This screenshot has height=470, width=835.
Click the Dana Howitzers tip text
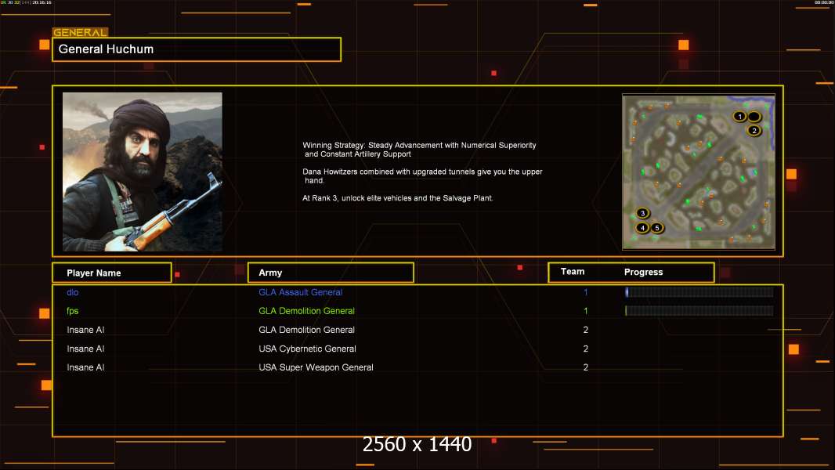pyautogui.click(x=422, y=176)
